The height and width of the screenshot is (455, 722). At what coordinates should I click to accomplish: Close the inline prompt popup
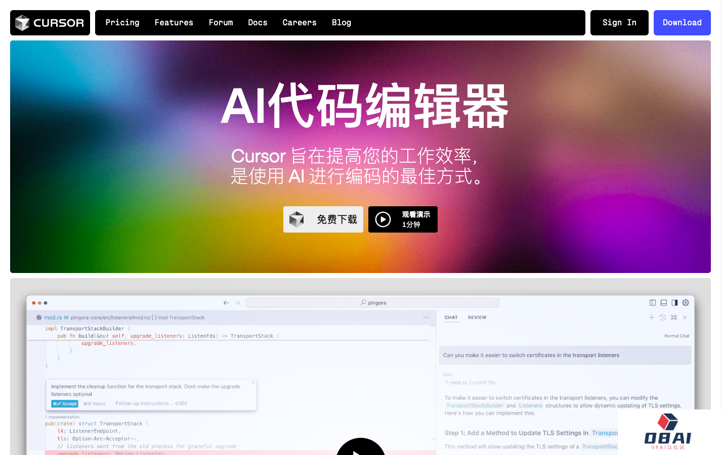253,382
